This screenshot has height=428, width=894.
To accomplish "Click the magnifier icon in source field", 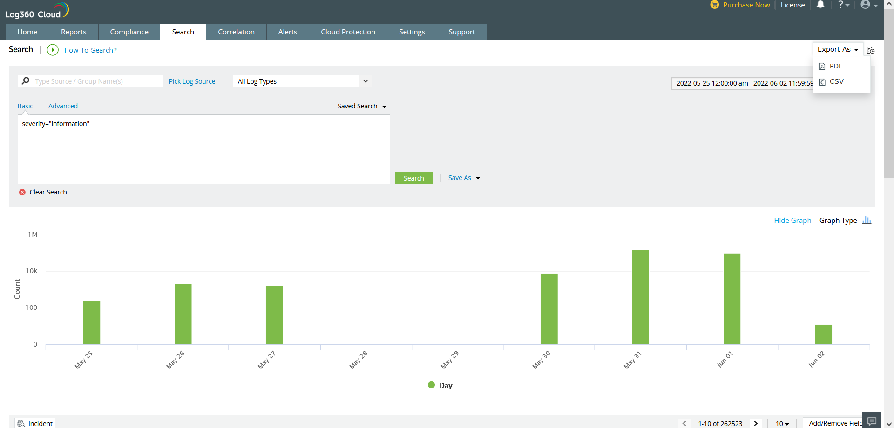I will tap(25, 81).
